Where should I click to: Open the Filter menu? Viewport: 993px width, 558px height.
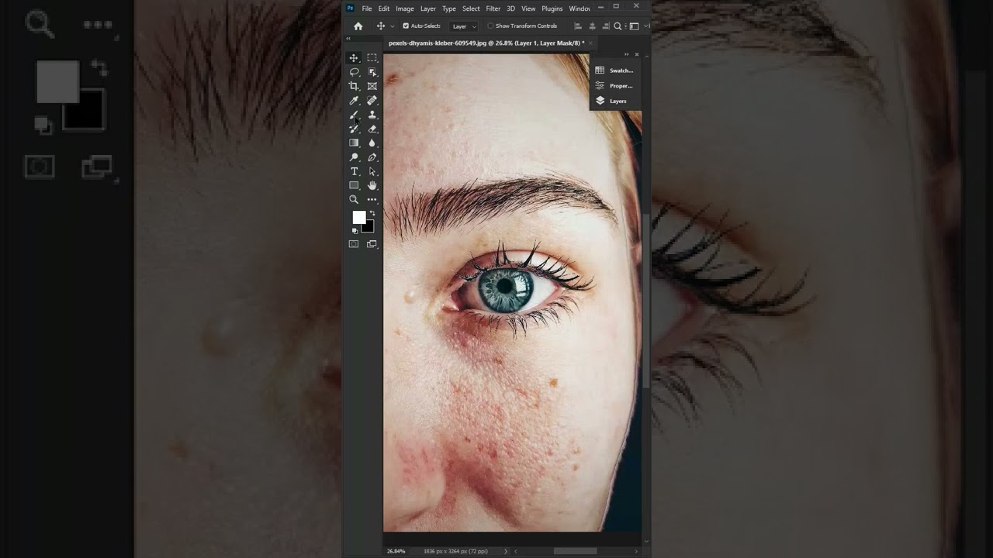tap(493, 9)
